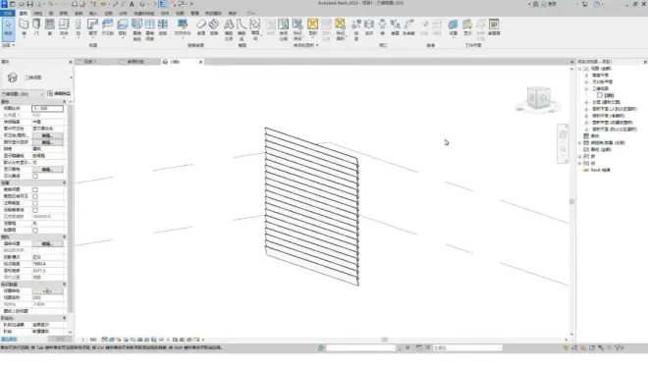Pick the Roof tool icon
Image resolution: width=648 pixels, height=365 pixels.
pos(92,27)
